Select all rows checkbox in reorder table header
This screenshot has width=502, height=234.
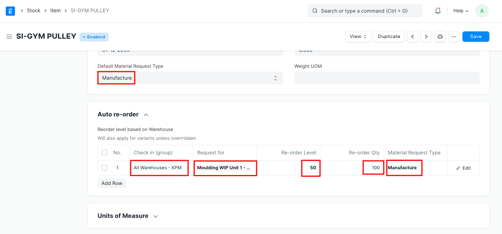(x=104, y=152)
